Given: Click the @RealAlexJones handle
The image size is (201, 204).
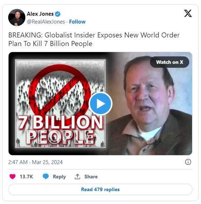Looking at the screenshot, I should (46, 22).
